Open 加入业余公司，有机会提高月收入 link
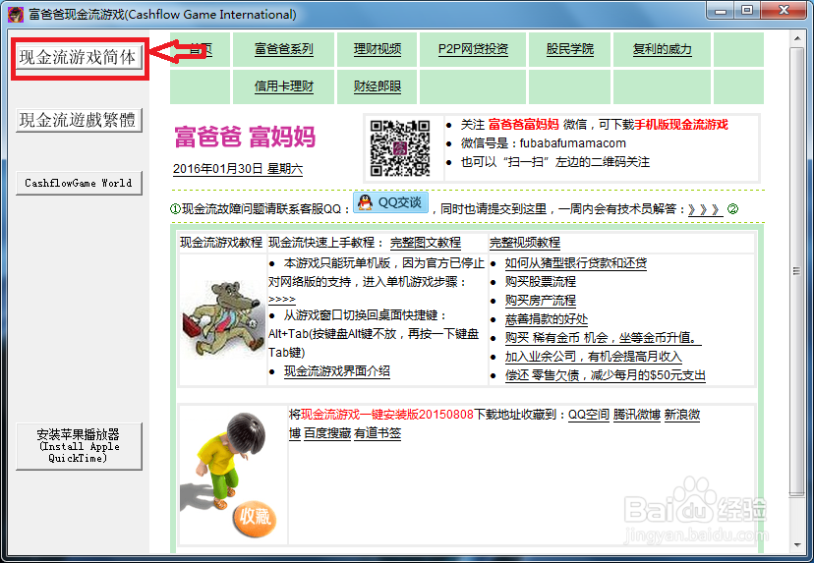Image resolution: width=814 pixels, height=563 pixels. (x=594, y=357)
